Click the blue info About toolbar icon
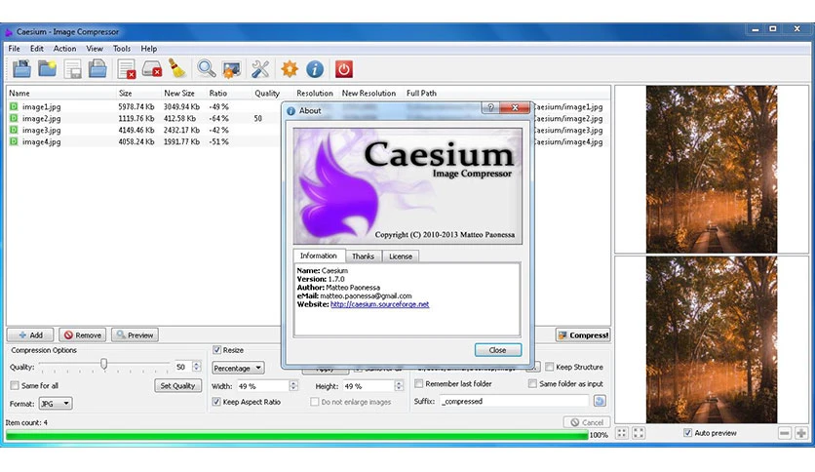 point(315,69)
